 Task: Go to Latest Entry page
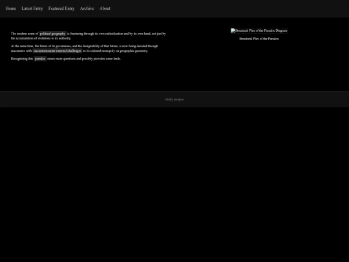pos(32,8)
